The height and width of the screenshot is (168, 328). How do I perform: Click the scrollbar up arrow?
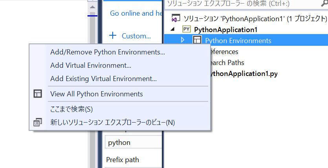(x=92, y=7)
